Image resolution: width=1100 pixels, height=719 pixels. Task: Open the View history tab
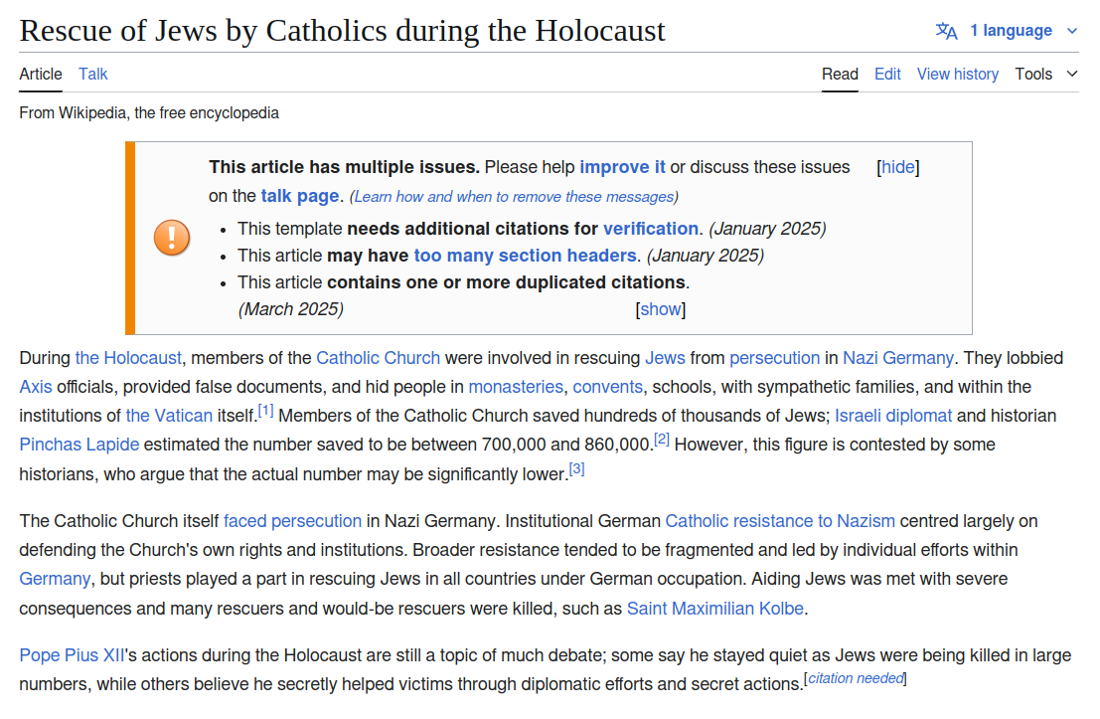[x=958, y=74]
